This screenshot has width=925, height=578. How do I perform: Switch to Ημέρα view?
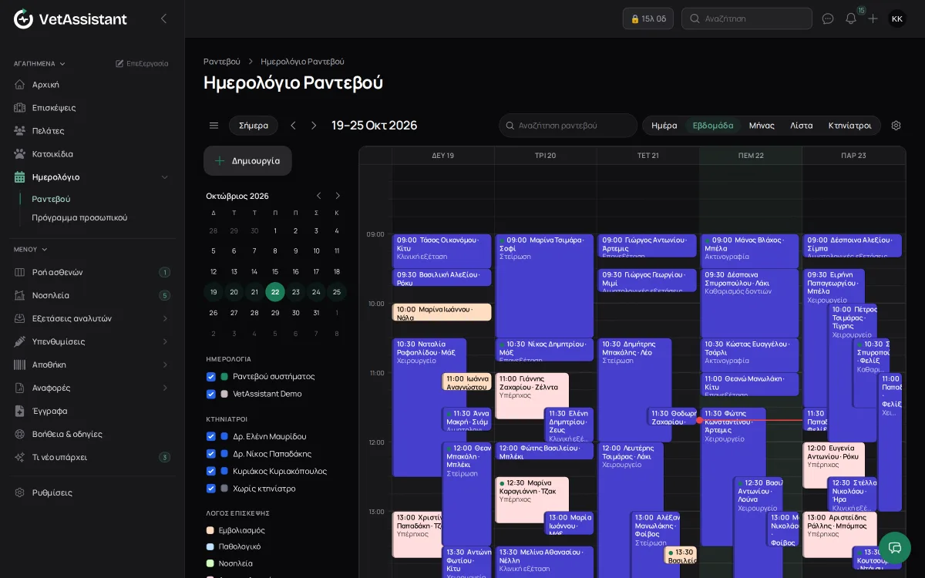664,126
